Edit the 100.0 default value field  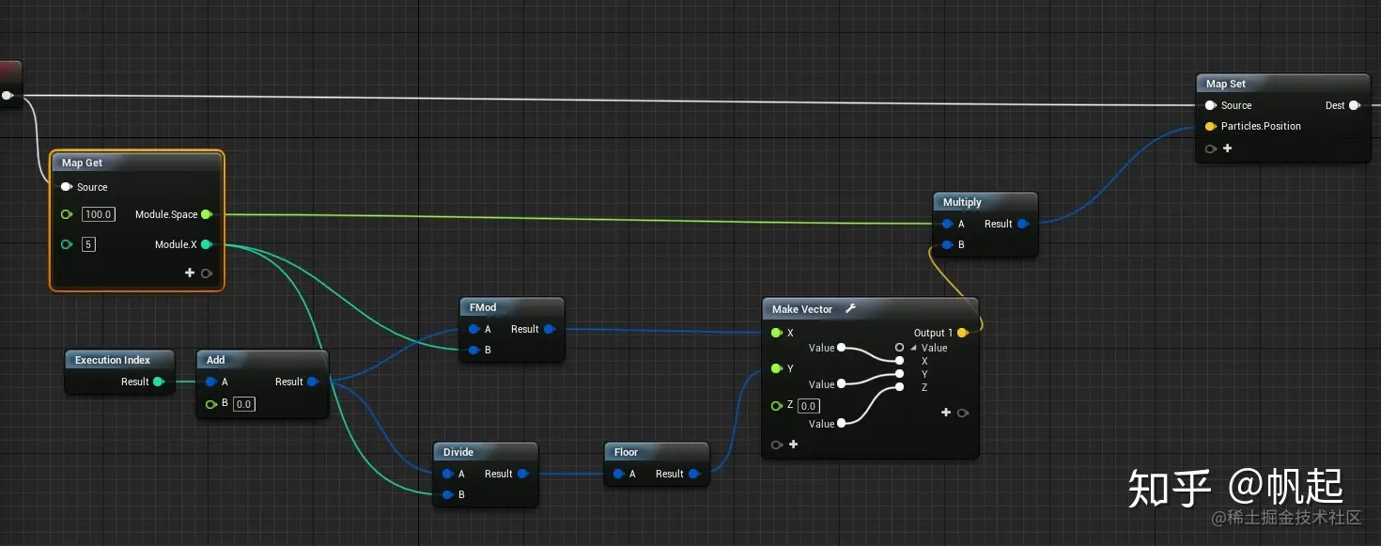coord(98,214)
